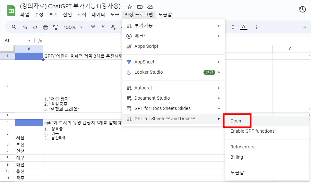Star this spreadsheet document
This screenshot has width=311, height=183.
[x=130, y=7]
